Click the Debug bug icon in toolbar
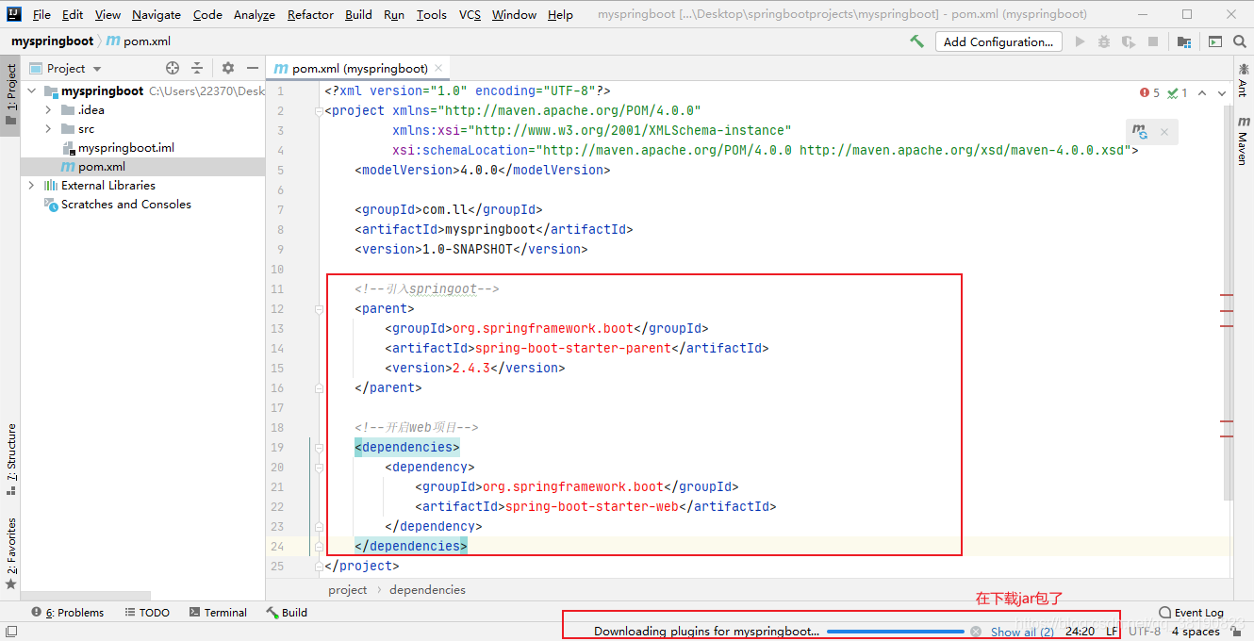The image size is (1254, 641). (1104, 41)
